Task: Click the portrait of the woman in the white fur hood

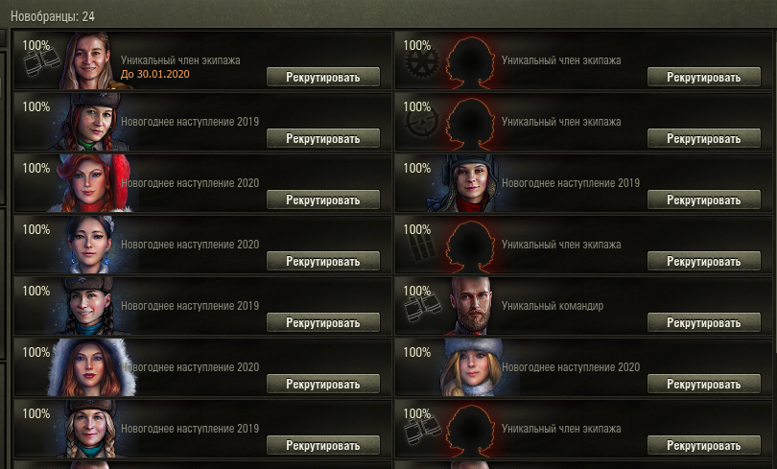Action: click(x=92, y=367)
